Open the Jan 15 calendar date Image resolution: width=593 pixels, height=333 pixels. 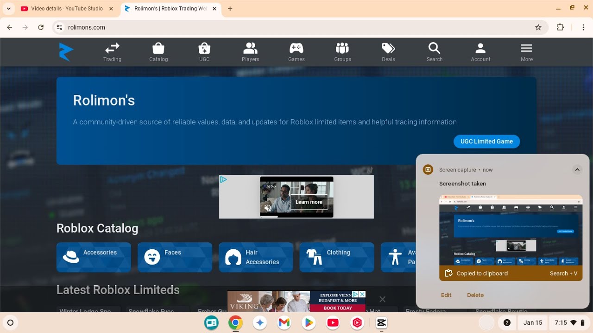pos(533,323)
